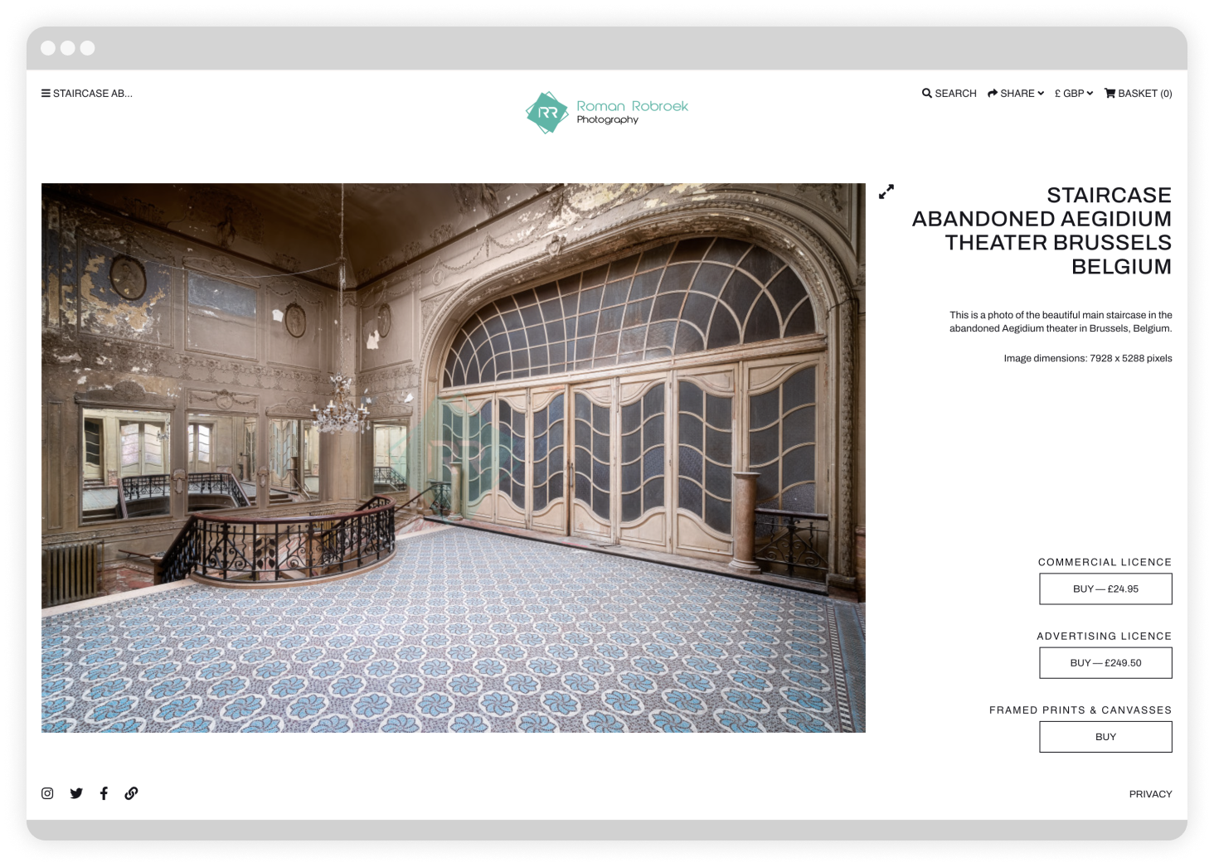
Task: Select the image dimensions text
Action: coord(1087,358)
